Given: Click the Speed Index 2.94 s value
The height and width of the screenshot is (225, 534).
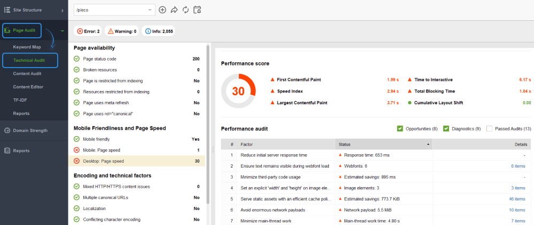Looking at the screenshot, I should (x=392, y=91).
